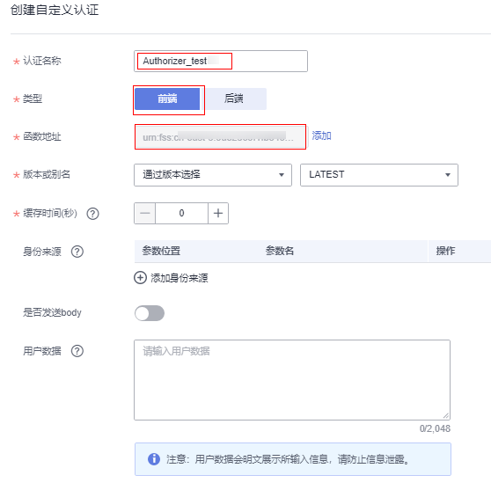Image resolution: width=491 pixels, height=490 pixels.
Task: Increase cache time with plus button
Action: point(218,213)
